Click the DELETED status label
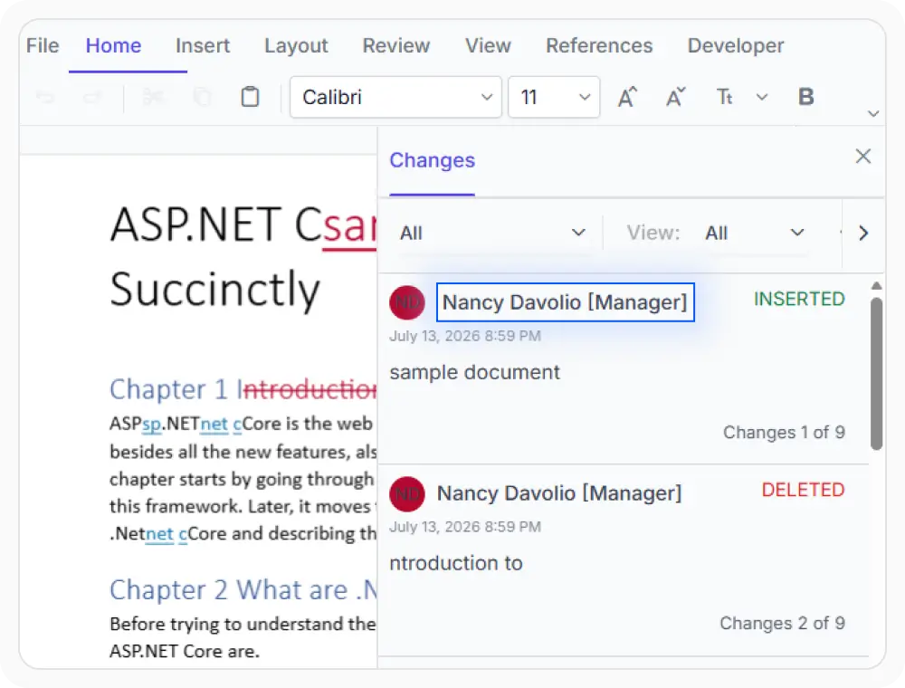This screenshot has width=905, height=688. (804, 490)
